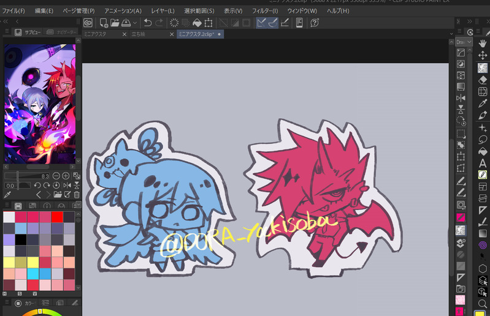
Task: Click the Clear (dotted circle) icon
Action: click(174, 23)
